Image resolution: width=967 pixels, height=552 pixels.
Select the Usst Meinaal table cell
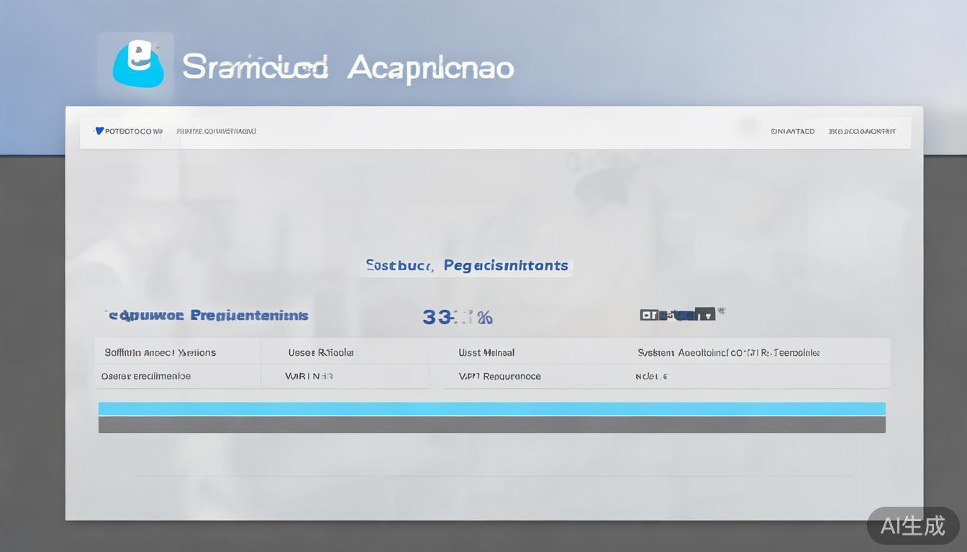486,352
